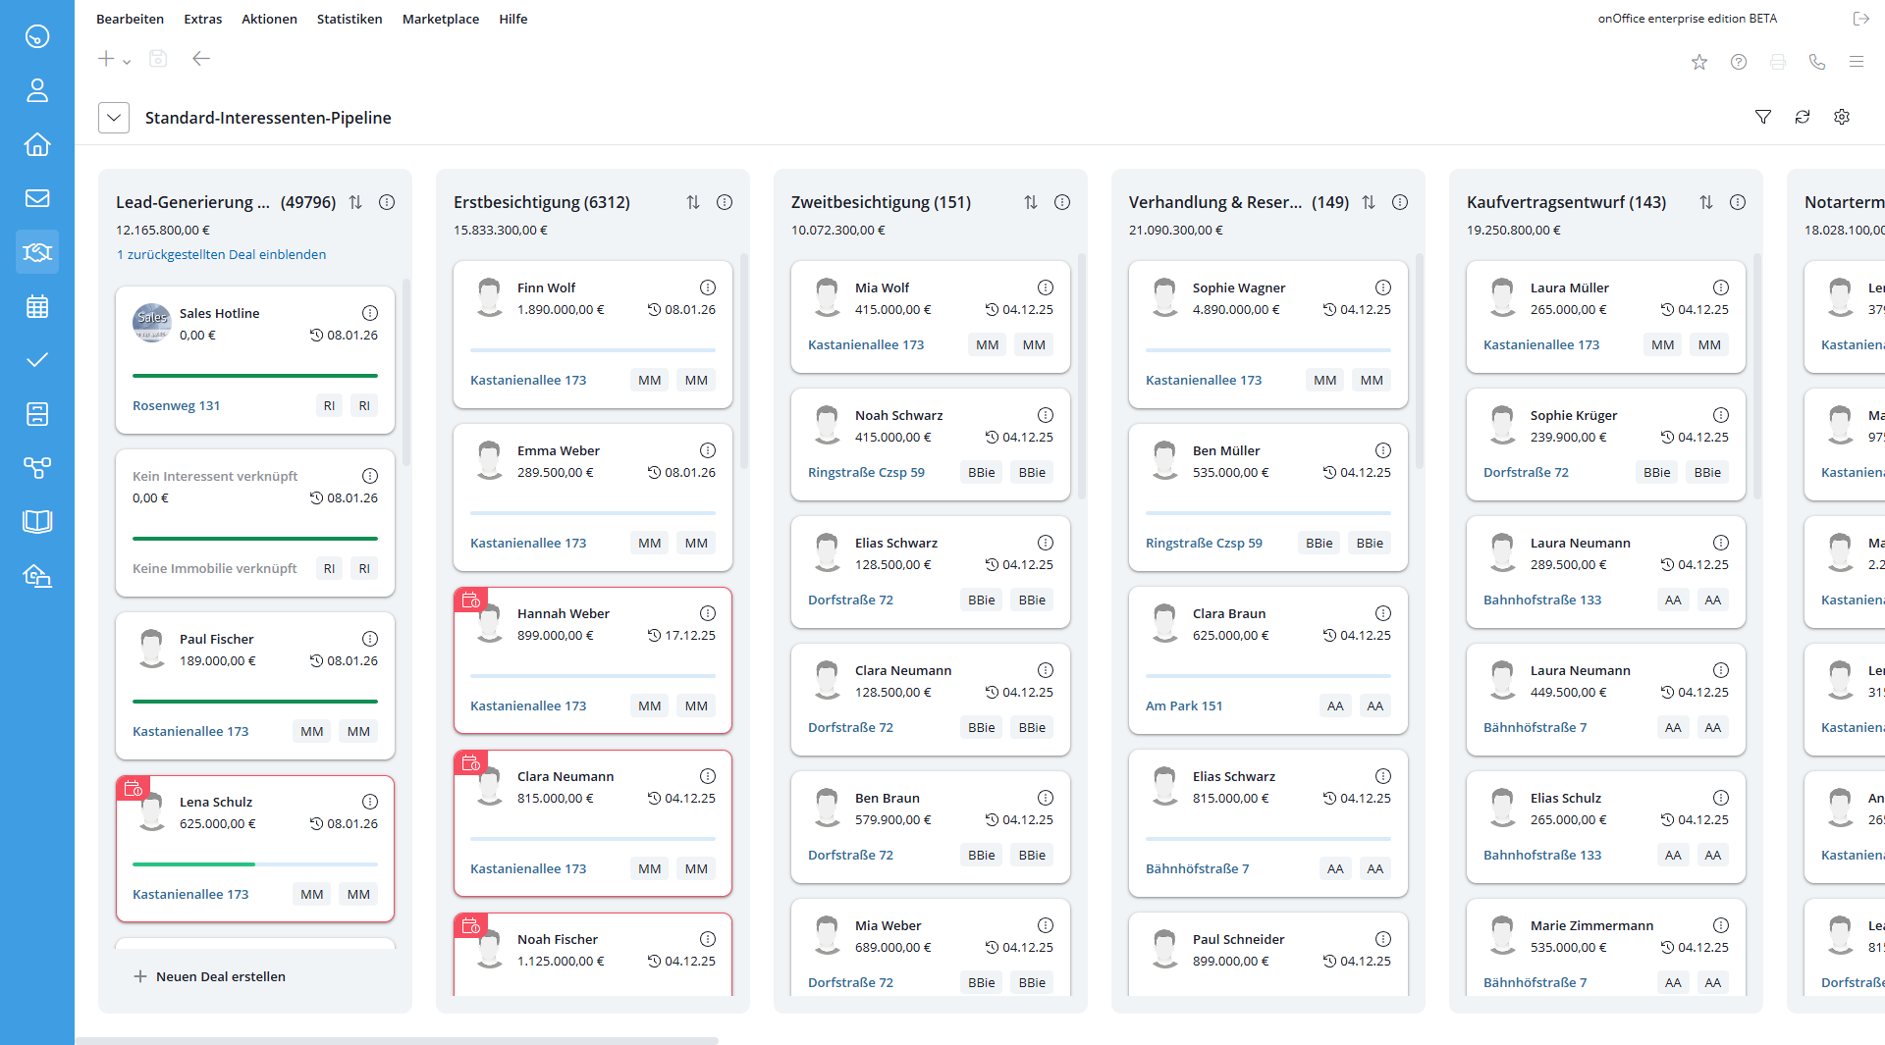The width and height of the screenshot is (1885, 1045).
Task: Refresh the pipeline board
Action: pyautogui.click(x=1803, y=117)
